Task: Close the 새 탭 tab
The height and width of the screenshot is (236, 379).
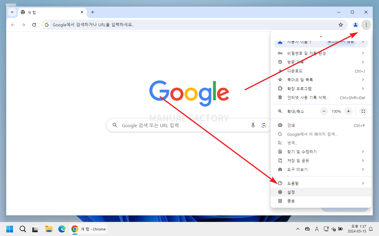Action: 82,12
